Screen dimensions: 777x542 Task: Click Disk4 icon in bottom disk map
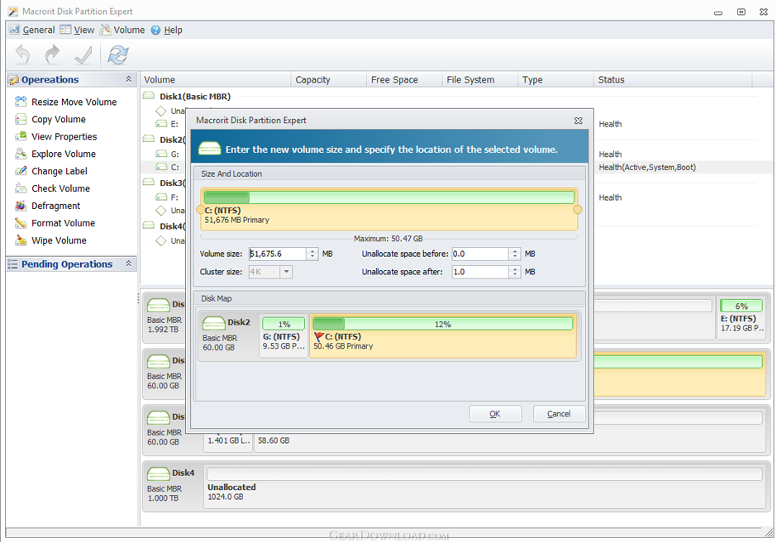pos(158,473)
